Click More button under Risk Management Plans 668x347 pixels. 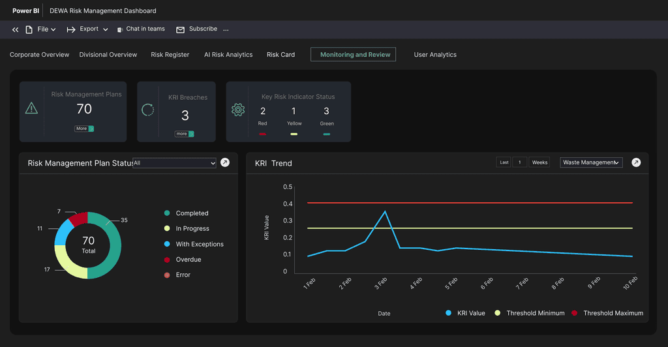click(84, 128)
